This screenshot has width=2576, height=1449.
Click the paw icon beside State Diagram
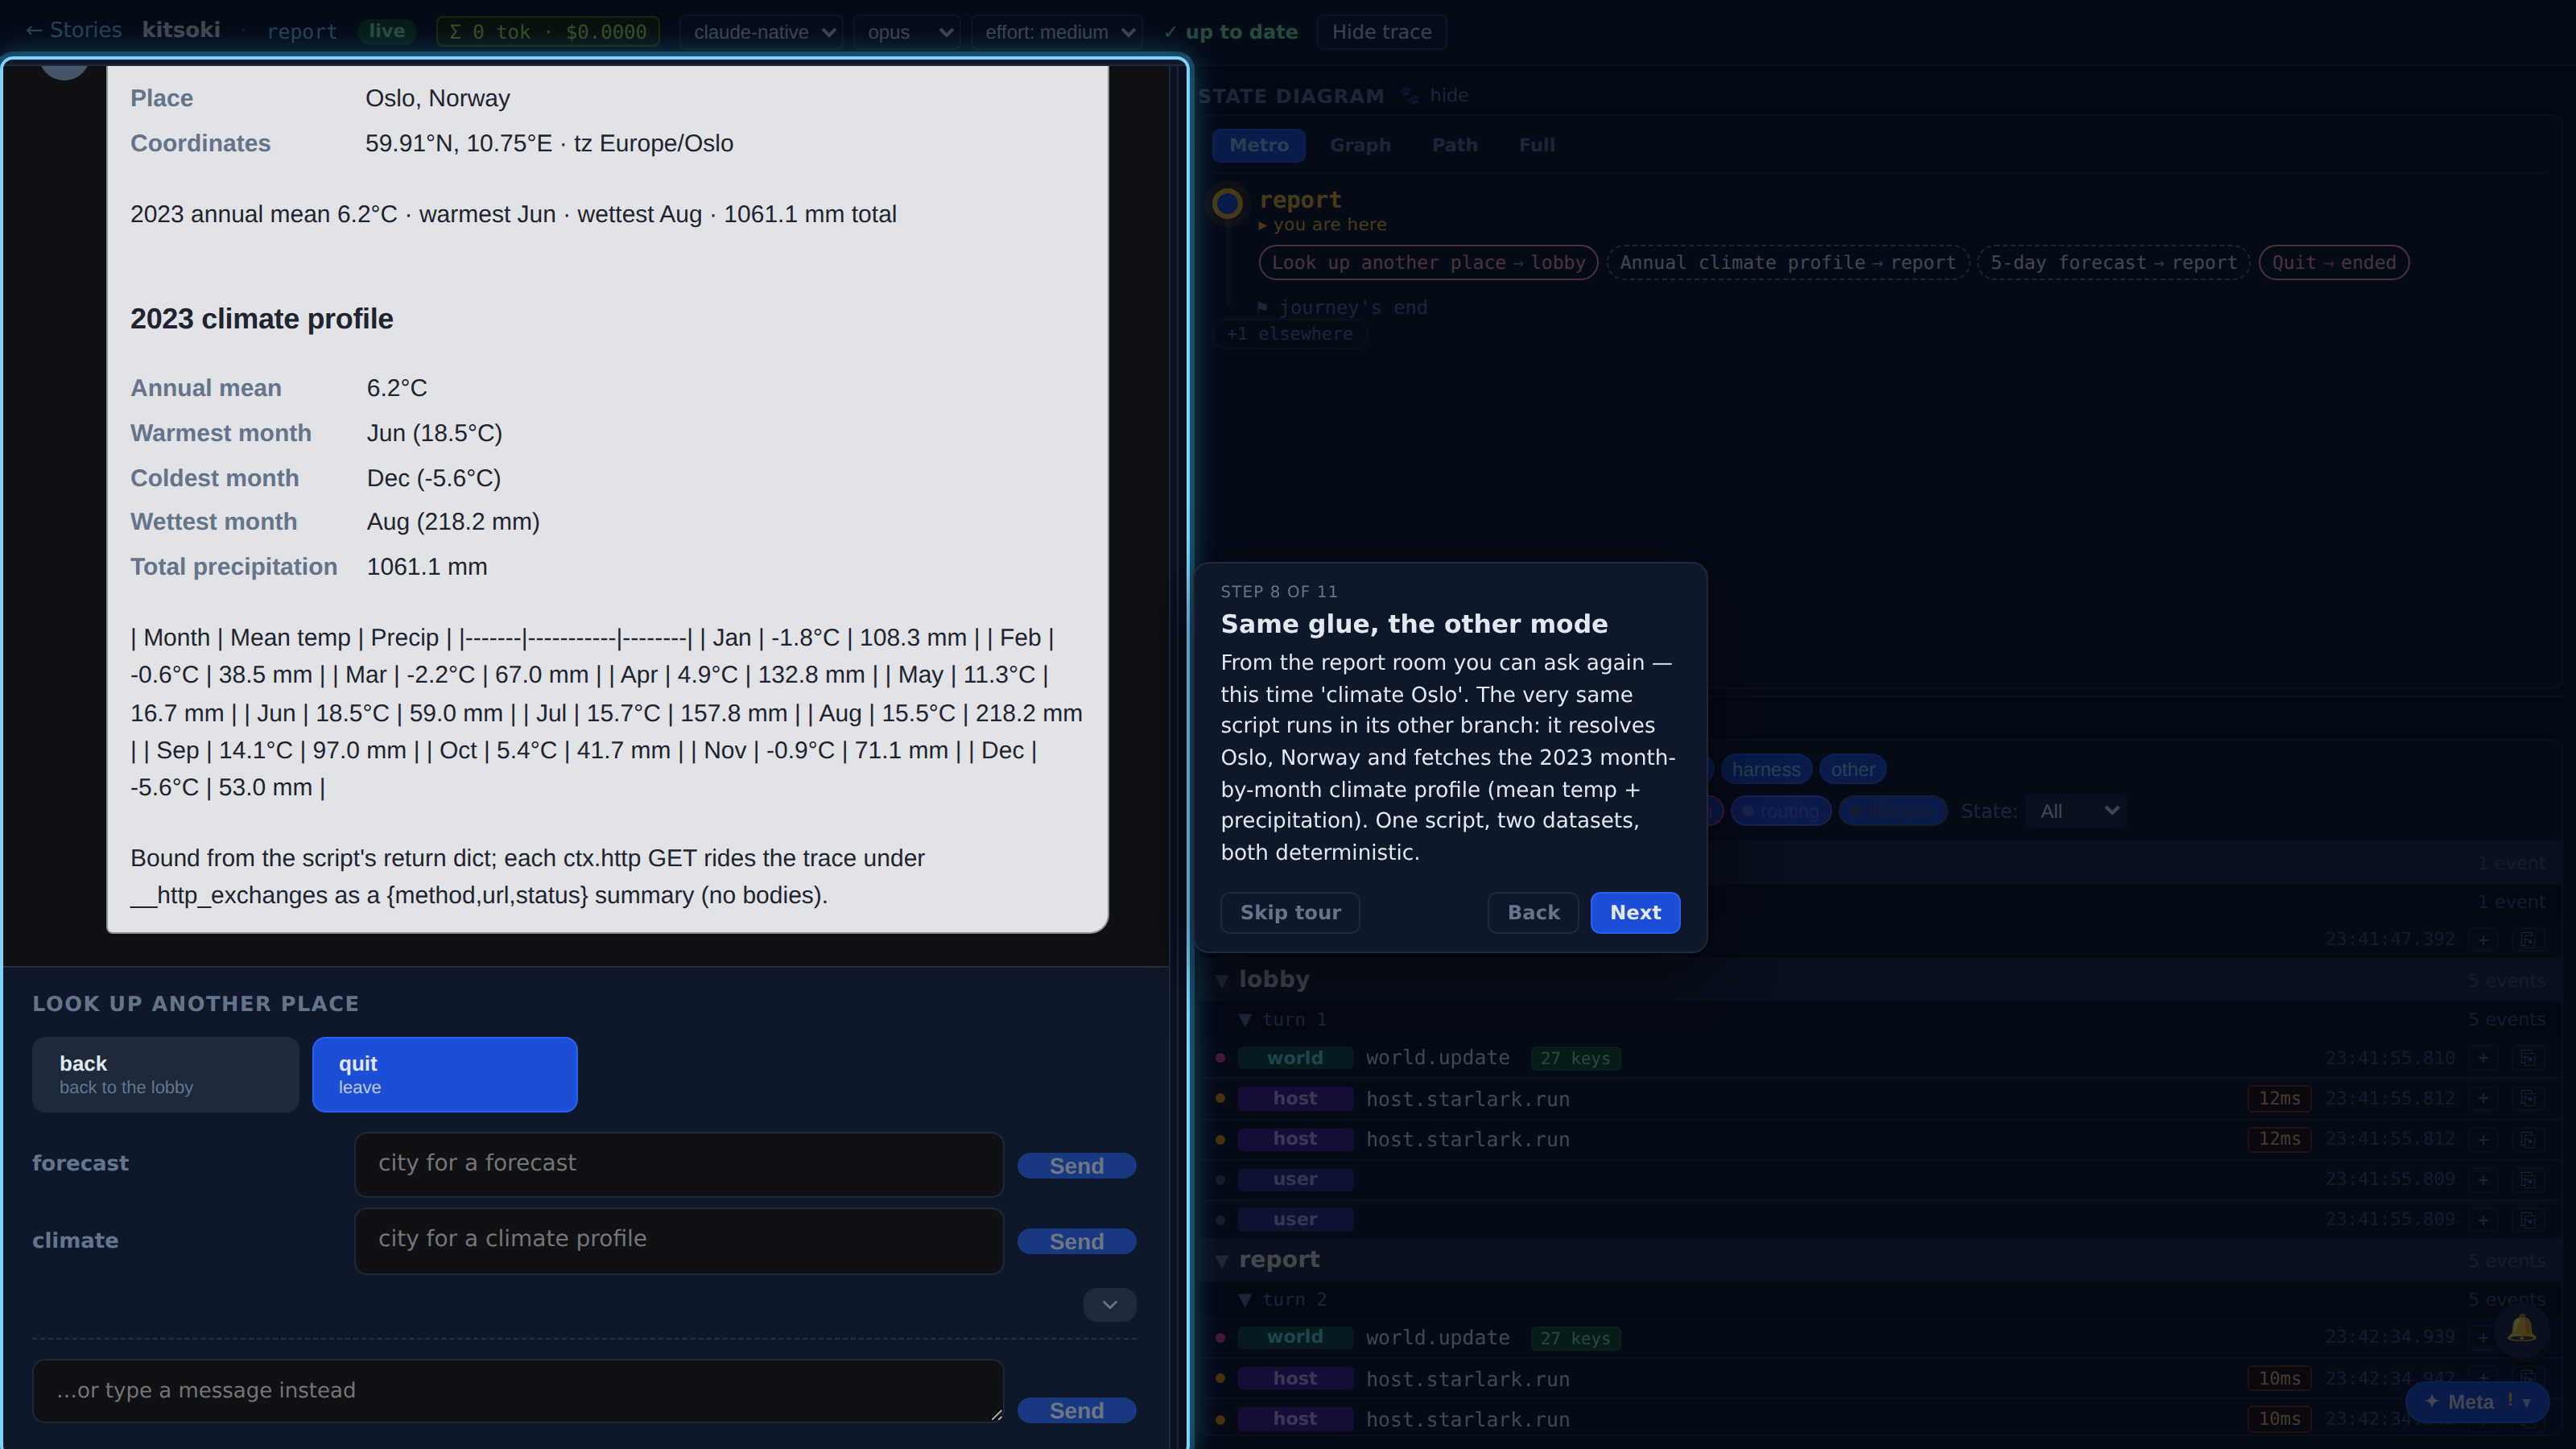point(1409,96)
